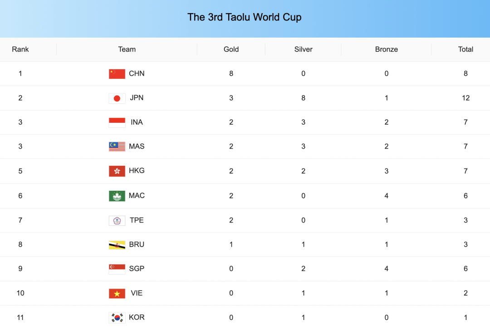Click the Hong Kong flag icon
Viewport: 490px width, 329px height.
(x=117, y=171)
